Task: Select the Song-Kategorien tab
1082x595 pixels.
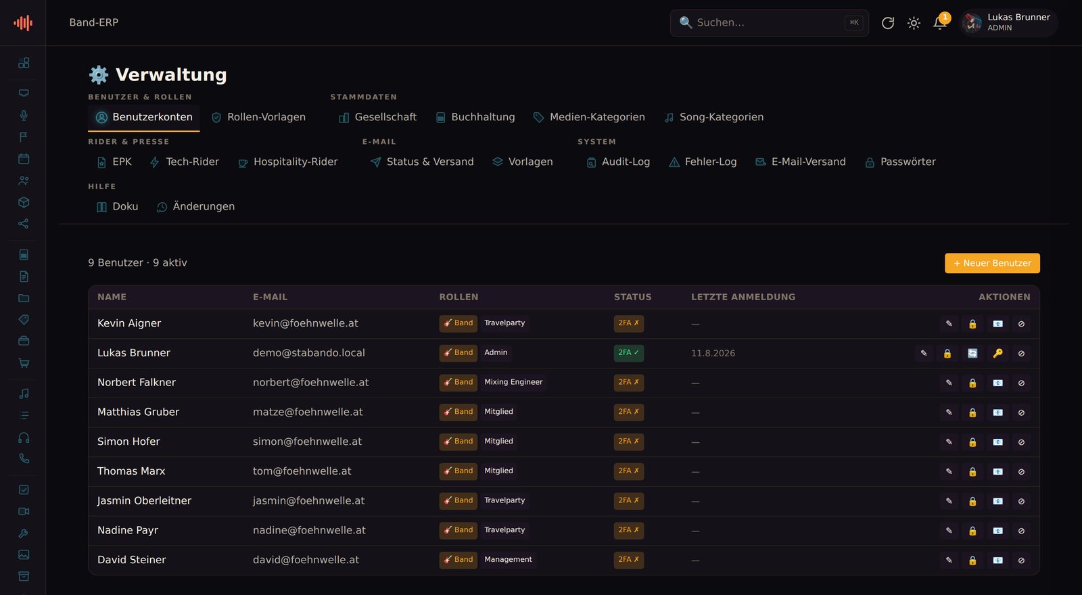Action: [713, 117]
